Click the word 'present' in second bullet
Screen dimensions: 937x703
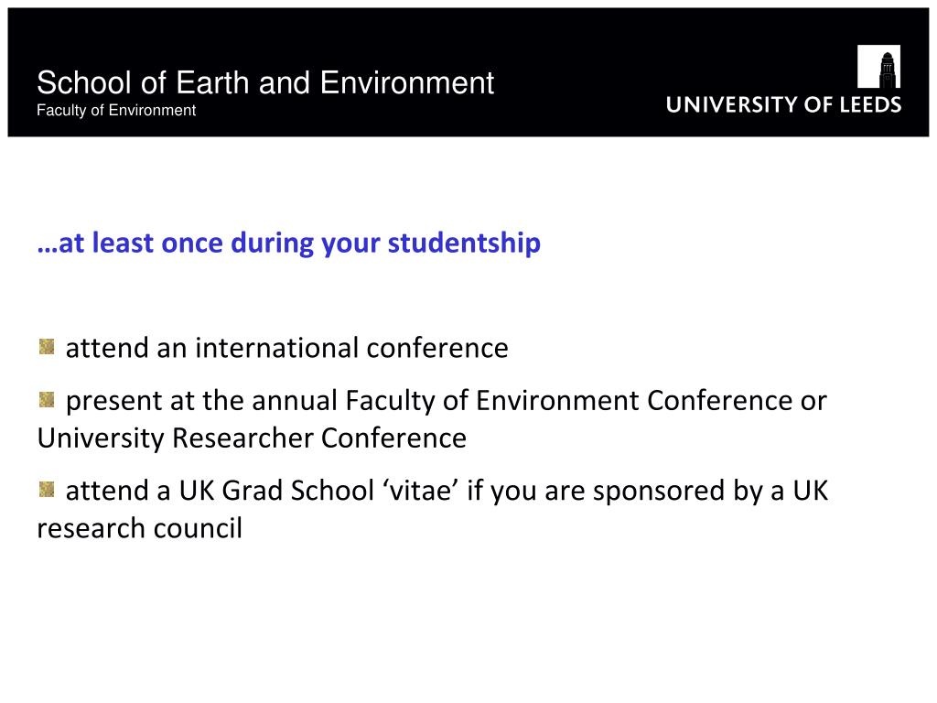coord(113,401)
